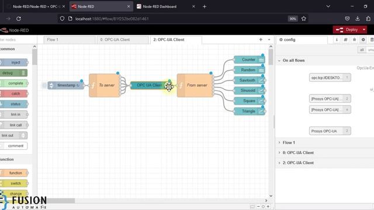Pick the link in node from palette
This screenshot has width=374, height=210.
[14, 114]
